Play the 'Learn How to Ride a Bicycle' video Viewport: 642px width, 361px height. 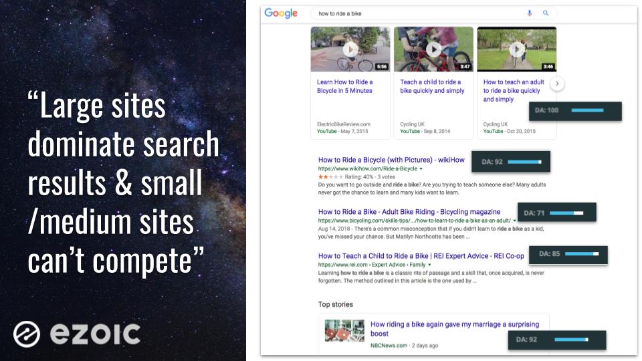tap(350, 49)
